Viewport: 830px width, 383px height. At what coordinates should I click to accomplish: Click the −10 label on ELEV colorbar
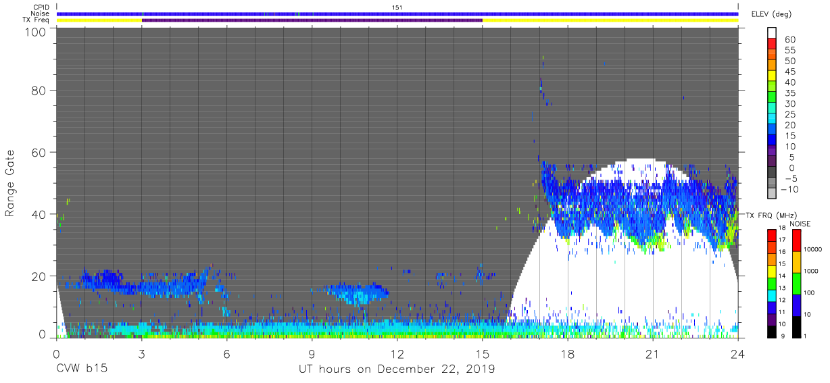788,189
